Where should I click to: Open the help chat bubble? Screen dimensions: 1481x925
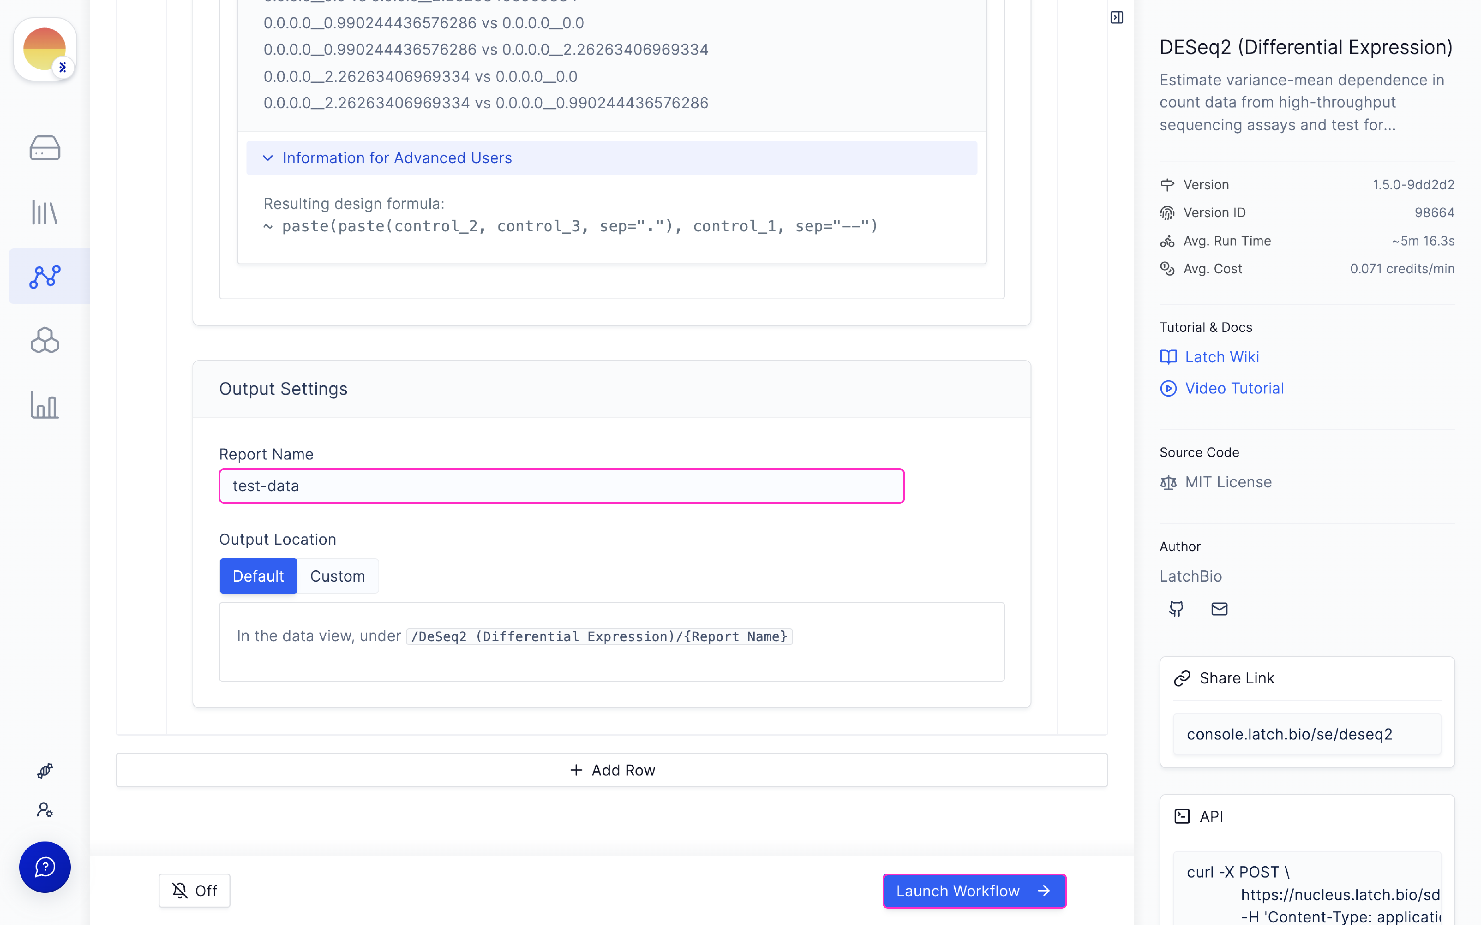(x=45, y=867)
